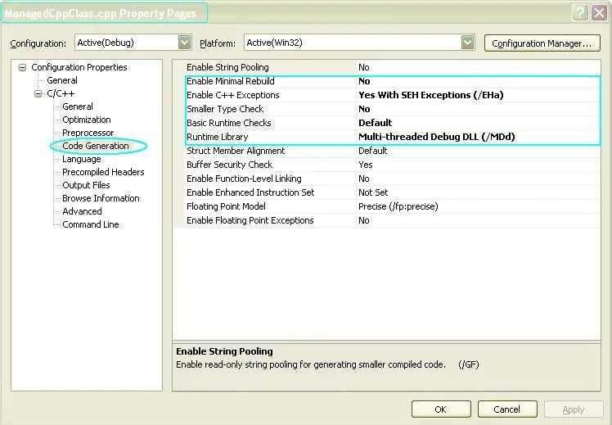612x425 pixels.
Task: Click the Help question mark title bar button
Action: pyautogui.click(x=580, y=13)
